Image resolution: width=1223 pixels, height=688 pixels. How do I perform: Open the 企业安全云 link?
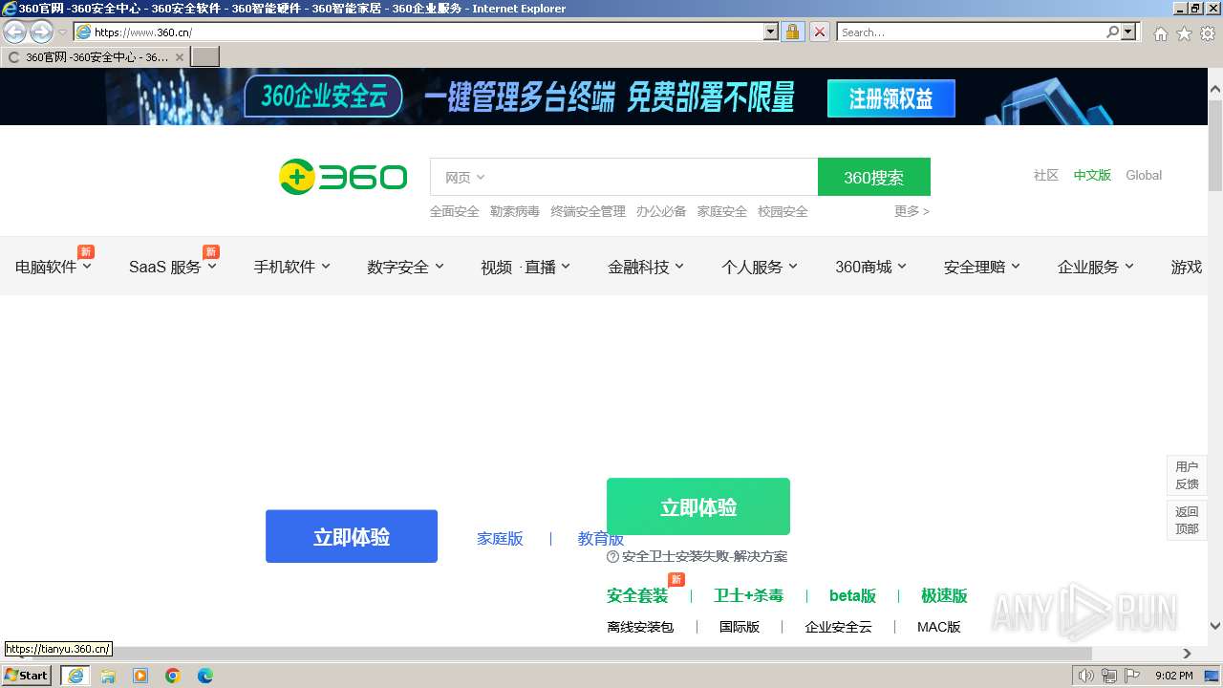pyautogui.click(x=838, y=627)
